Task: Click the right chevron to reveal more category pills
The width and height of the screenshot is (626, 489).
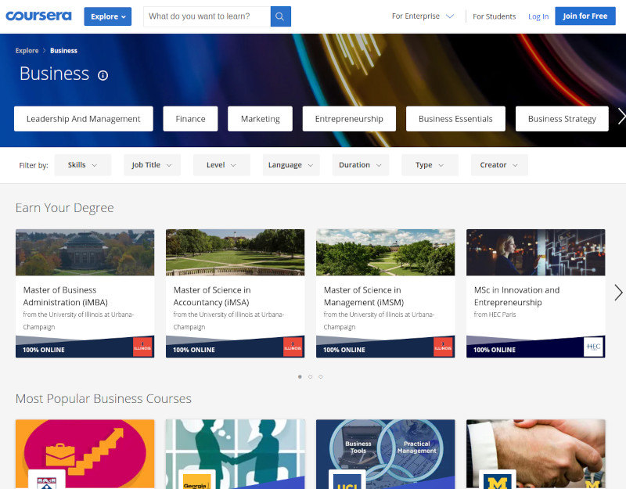Action: (x=621, y=114)
